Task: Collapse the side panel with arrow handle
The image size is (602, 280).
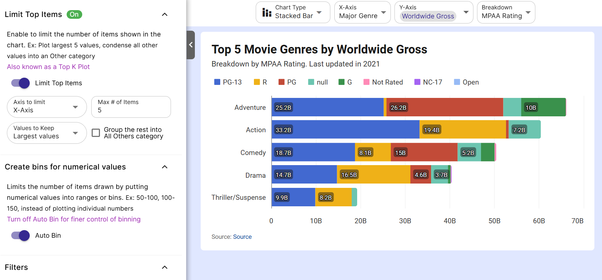Action: point(191,45)
